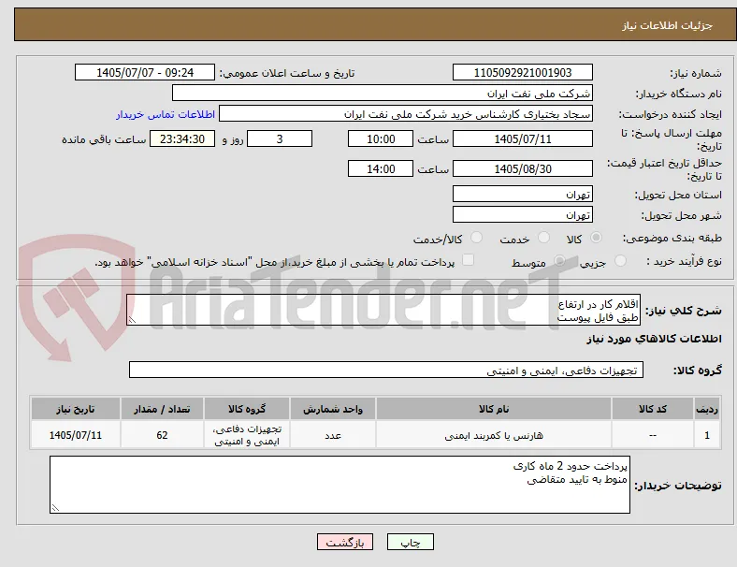Screen dimensions: 737x567
Task: Click the تعداد / مقدار column header
Action: click(162, 409)
